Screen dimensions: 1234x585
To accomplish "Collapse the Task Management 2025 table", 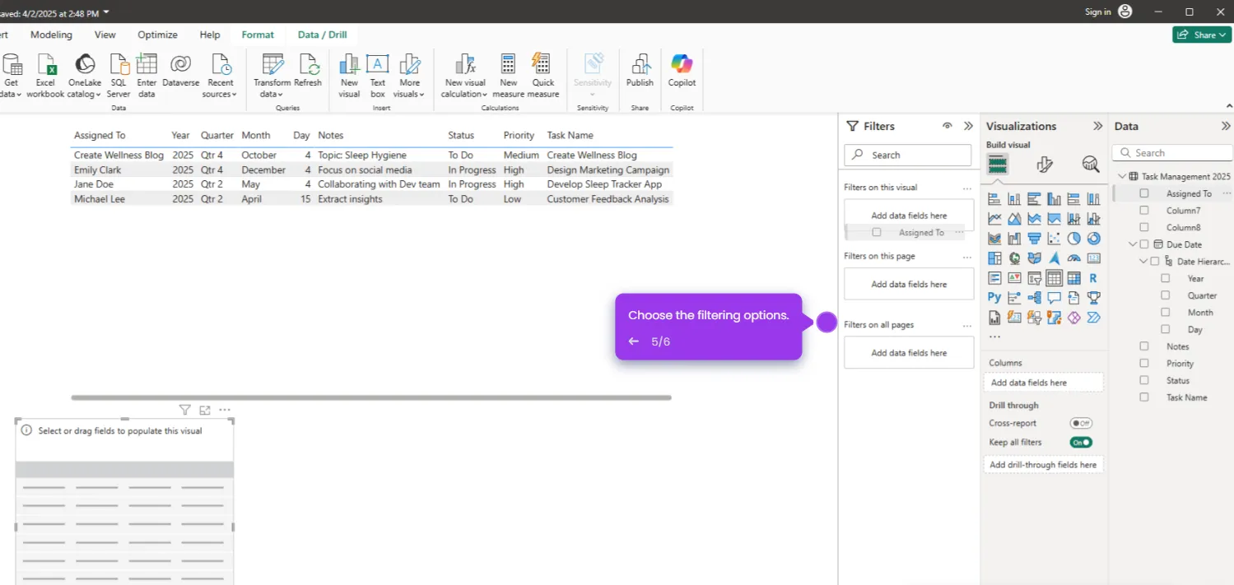I will click(x=1122, y=176).
